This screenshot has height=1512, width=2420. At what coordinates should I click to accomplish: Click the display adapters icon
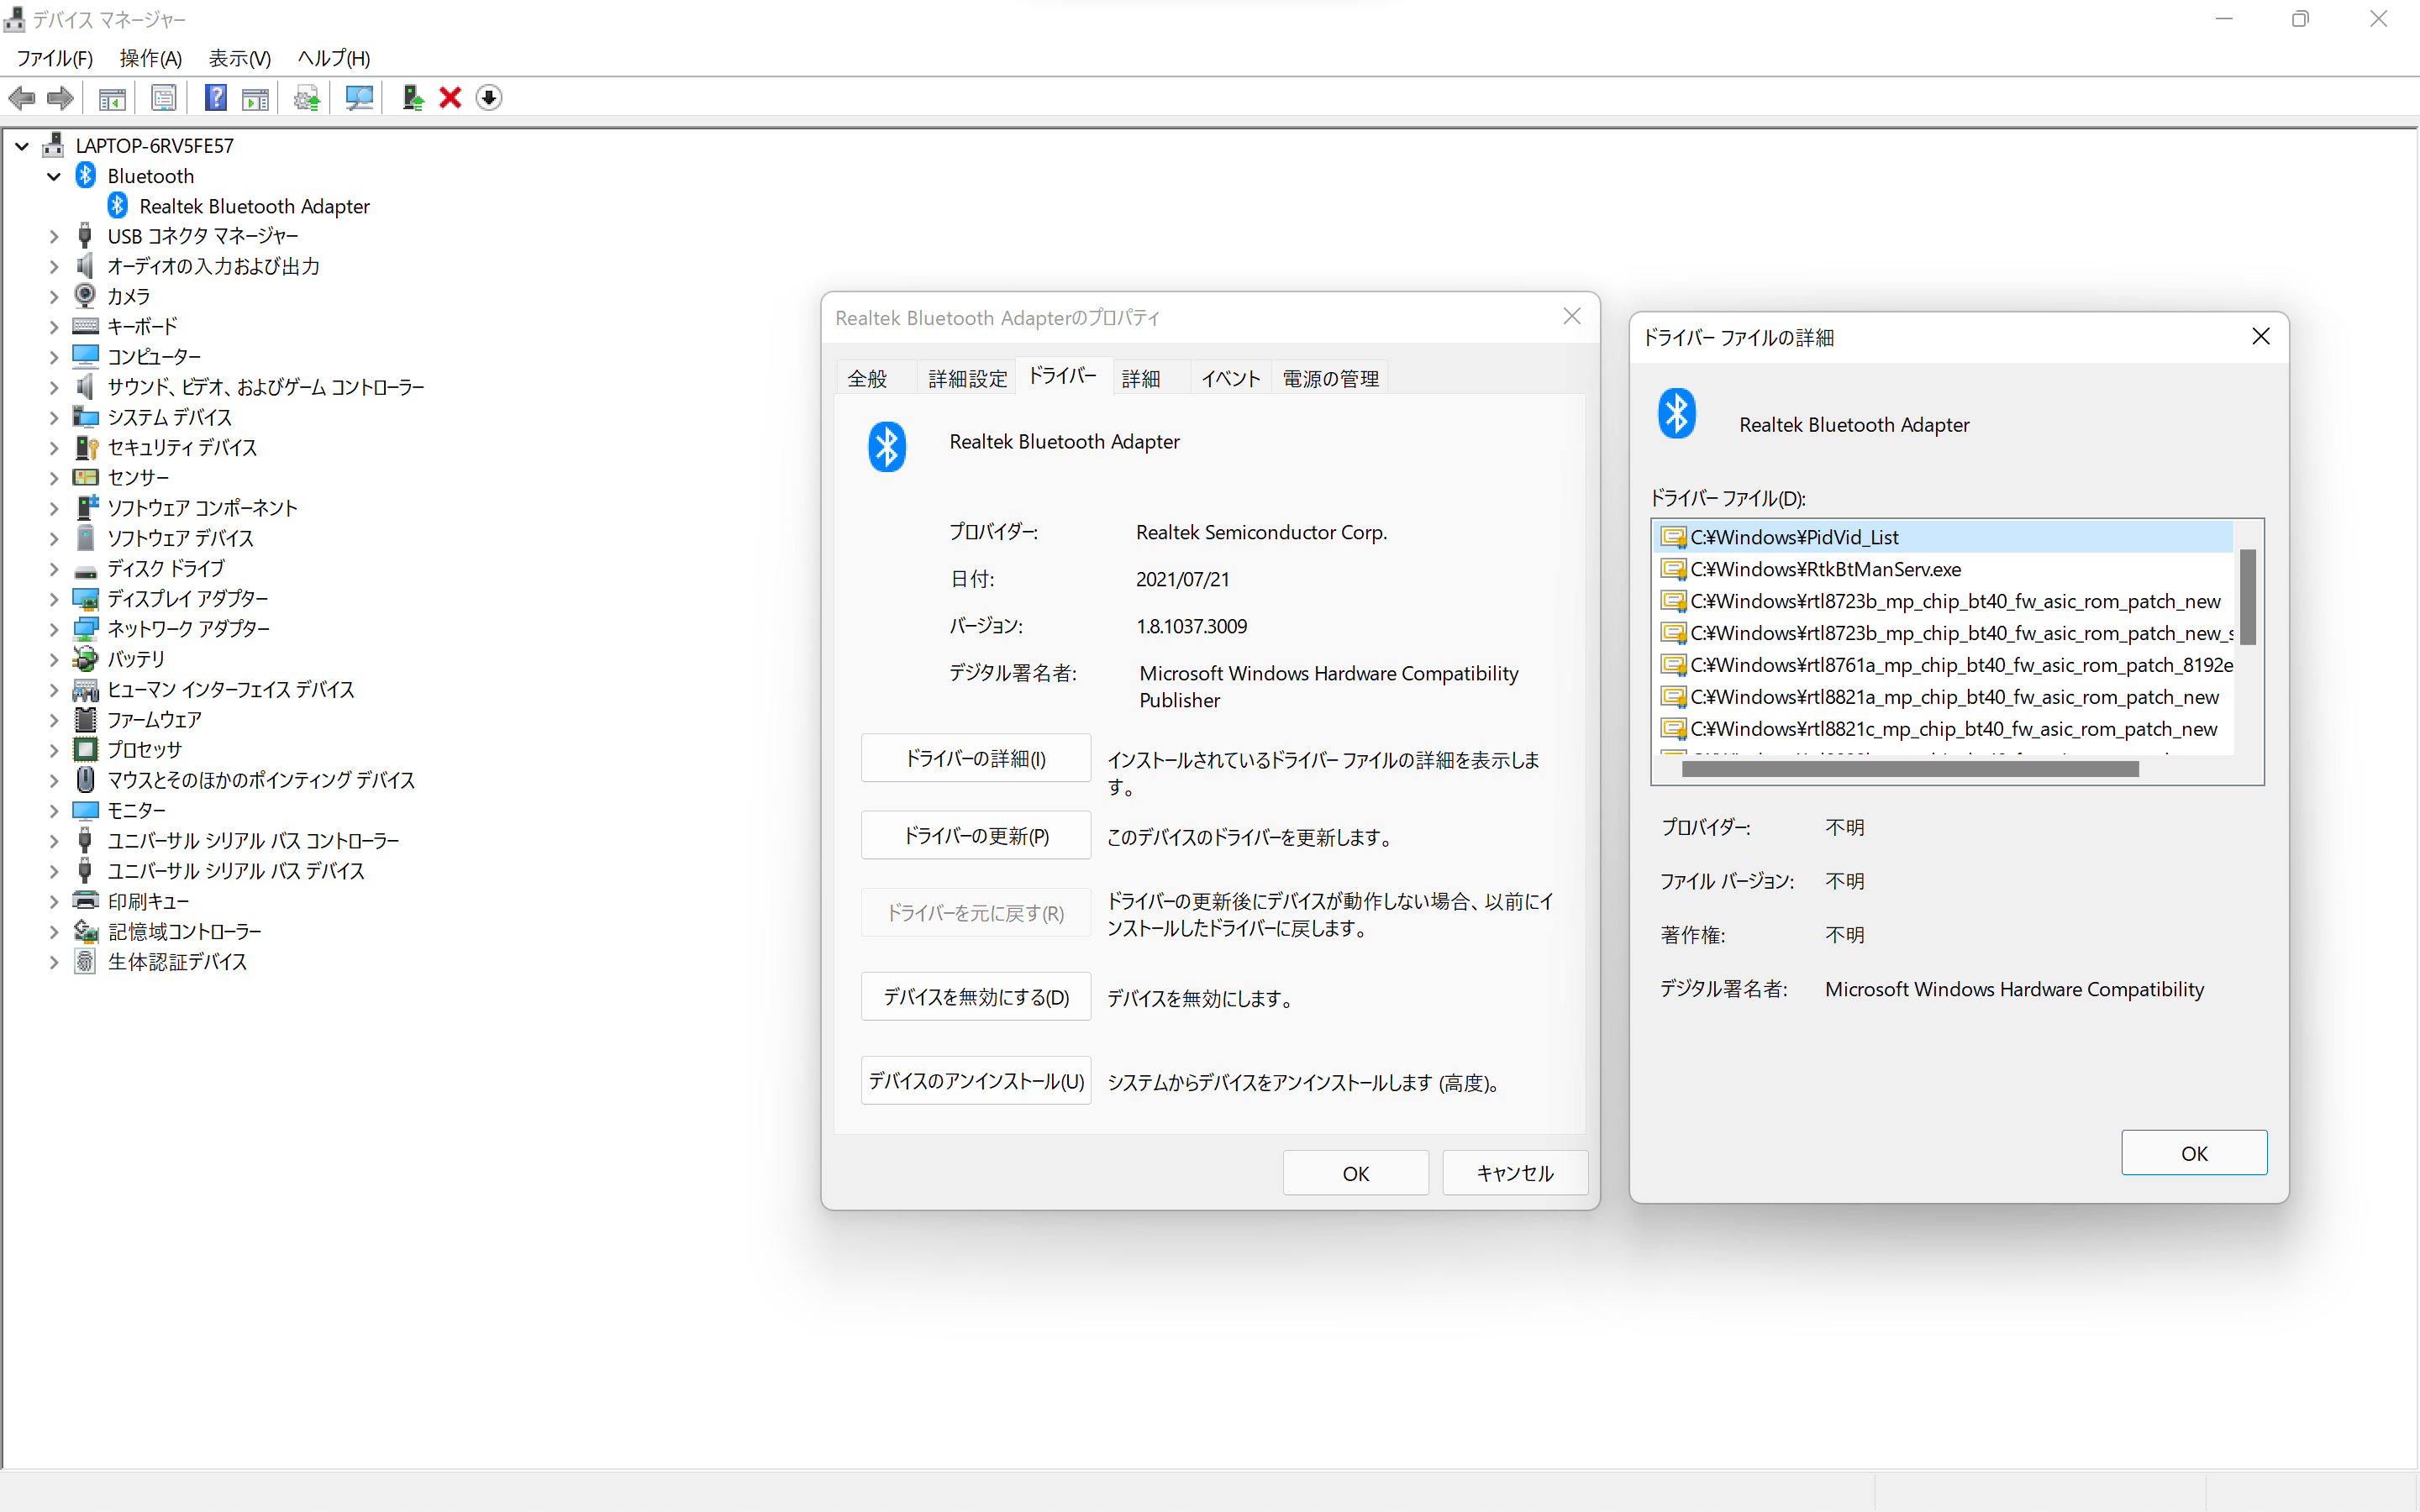tap(86, 598)
